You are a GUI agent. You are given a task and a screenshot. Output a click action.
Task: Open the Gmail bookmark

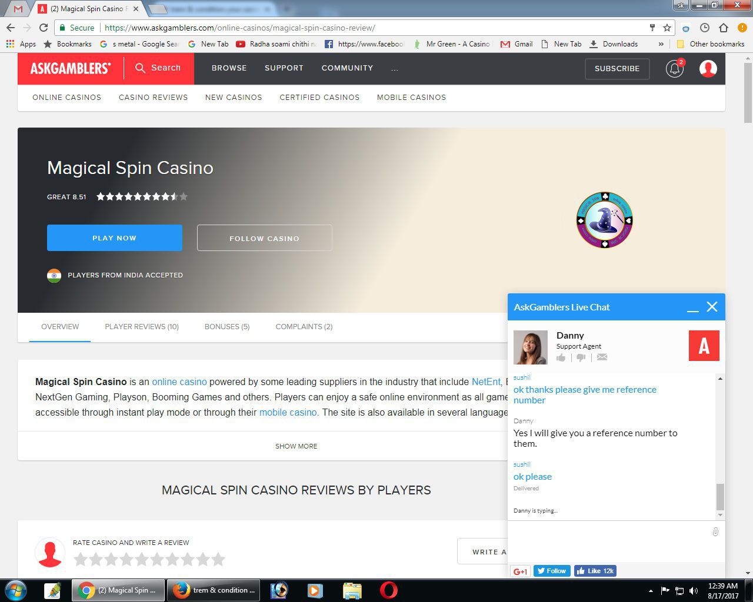[x=517, y=44]
